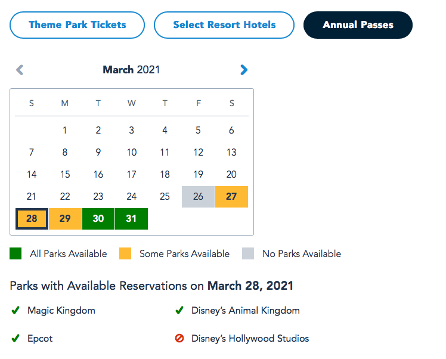Screen dimensions: 446x359
Task: Select March 31 on the calendar
Action: [132, 218]
